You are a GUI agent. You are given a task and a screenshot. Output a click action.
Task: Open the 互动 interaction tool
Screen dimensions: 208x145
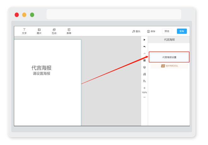tap(54, 31)
